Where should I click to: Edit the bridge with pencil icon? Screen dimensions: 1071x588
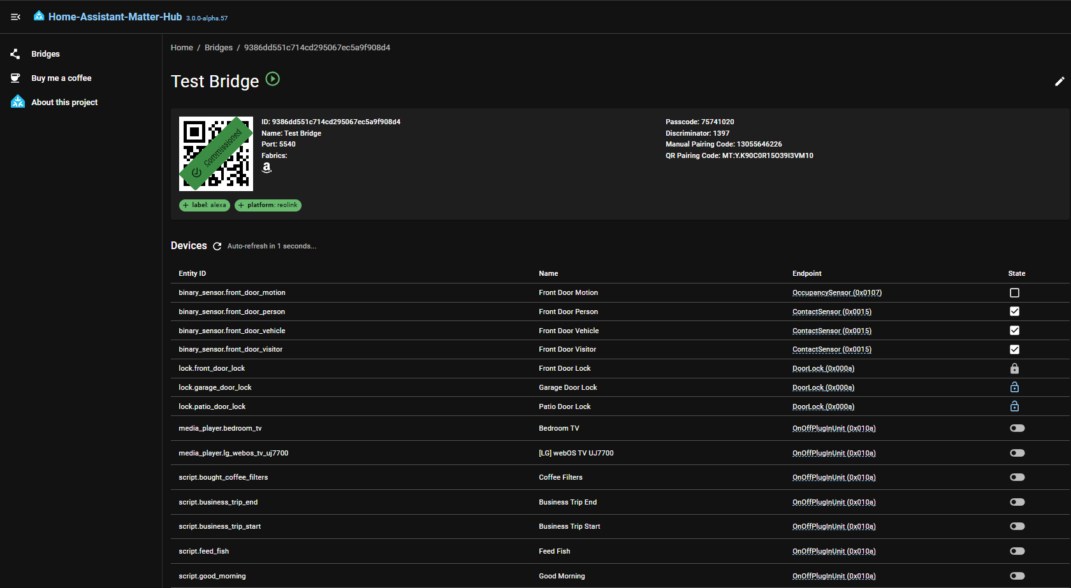pyautogui.click(x=1059, y=82)
